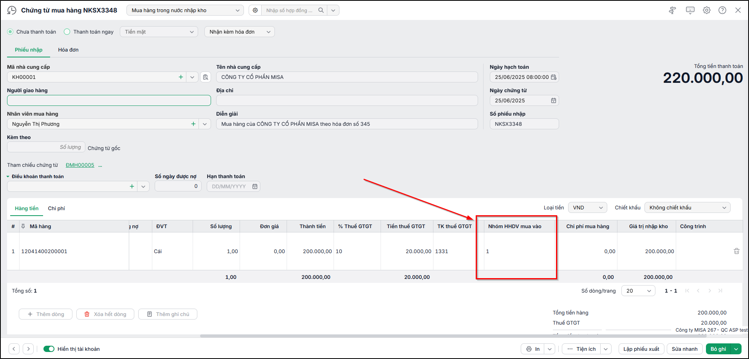The width and height of the screenshot is (749, 359).
Task: Open the keyboard shortcuts icon
Action: pos(690,10)
